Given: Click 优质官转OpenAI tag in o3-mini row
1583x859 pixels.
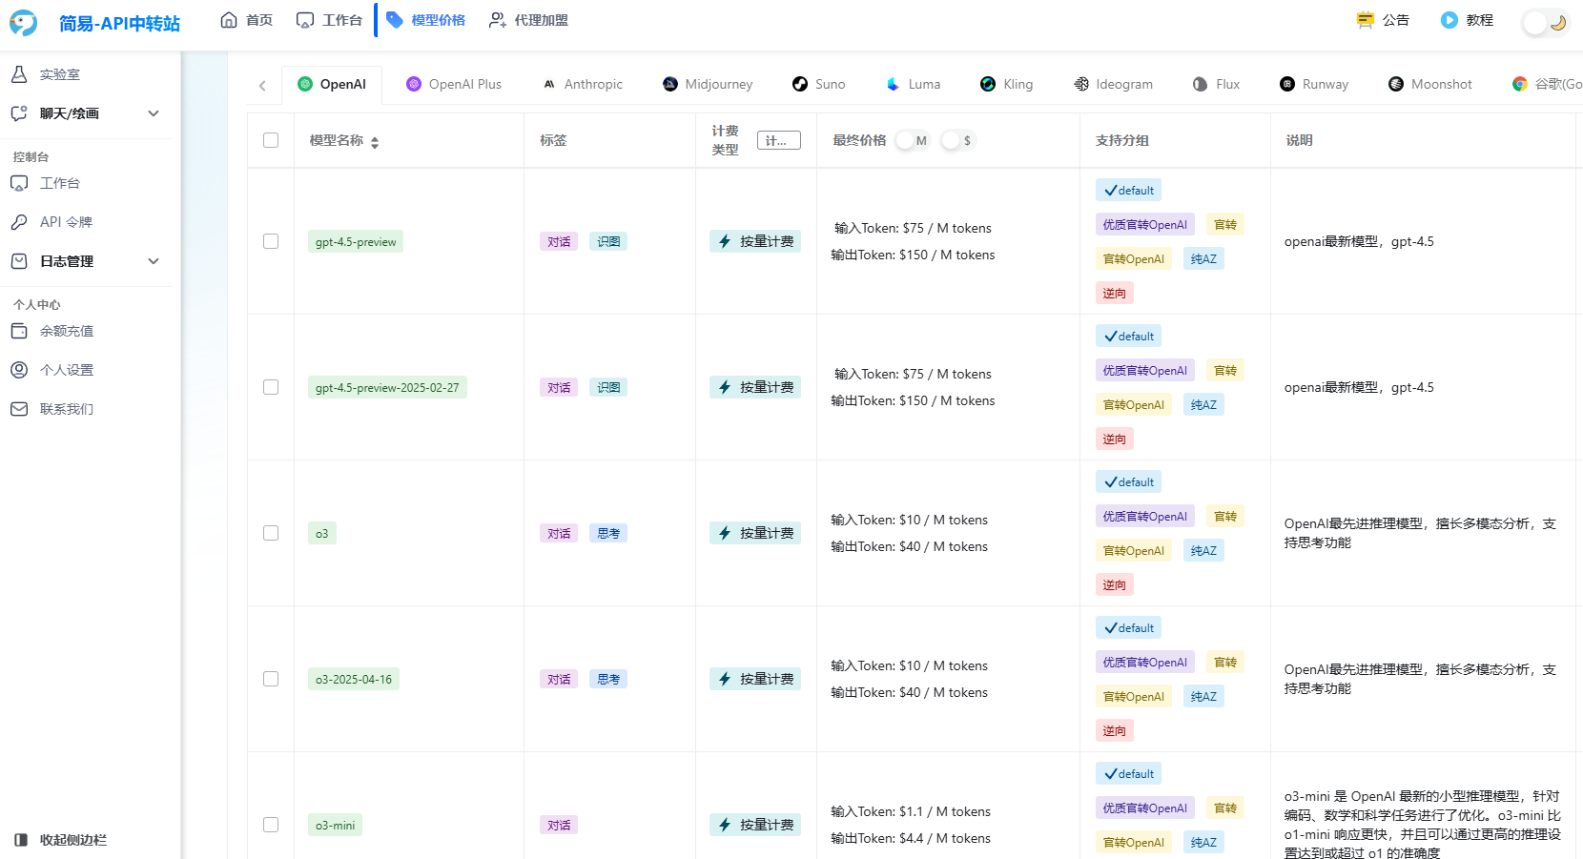Looking at the screenshot, I should [x=1145, y=808].
